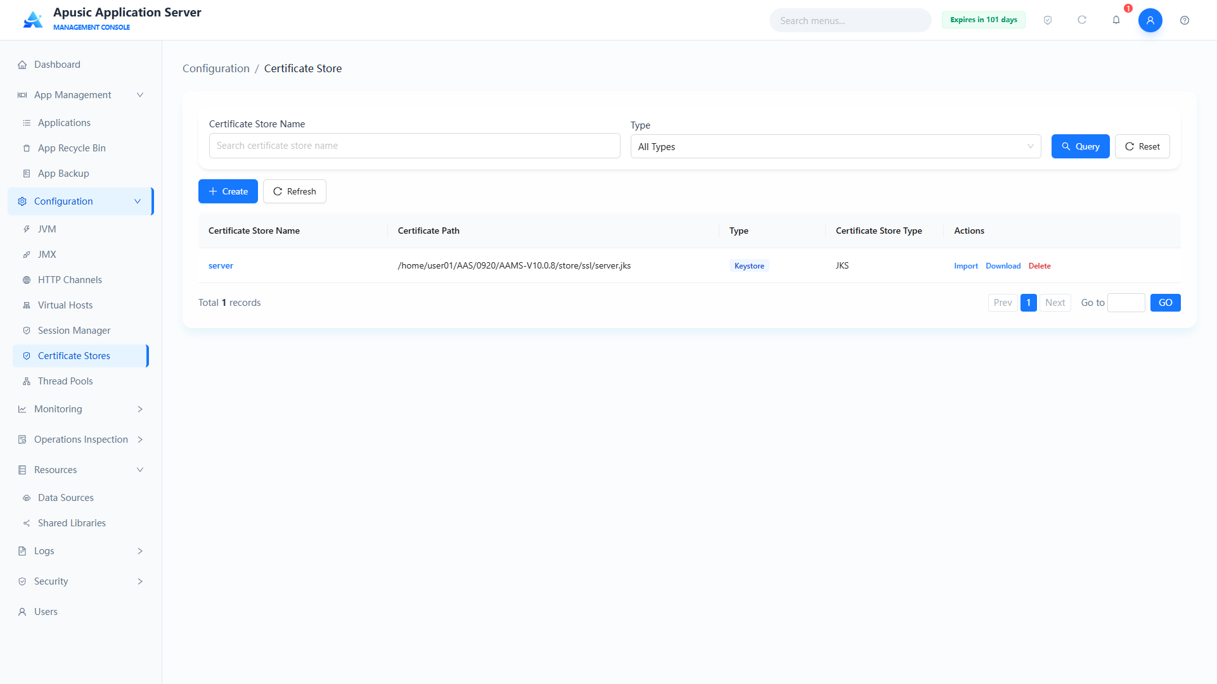1217x684 pixels.
Task: Click the Go to page input
Action: click(x=1126, y=303)
